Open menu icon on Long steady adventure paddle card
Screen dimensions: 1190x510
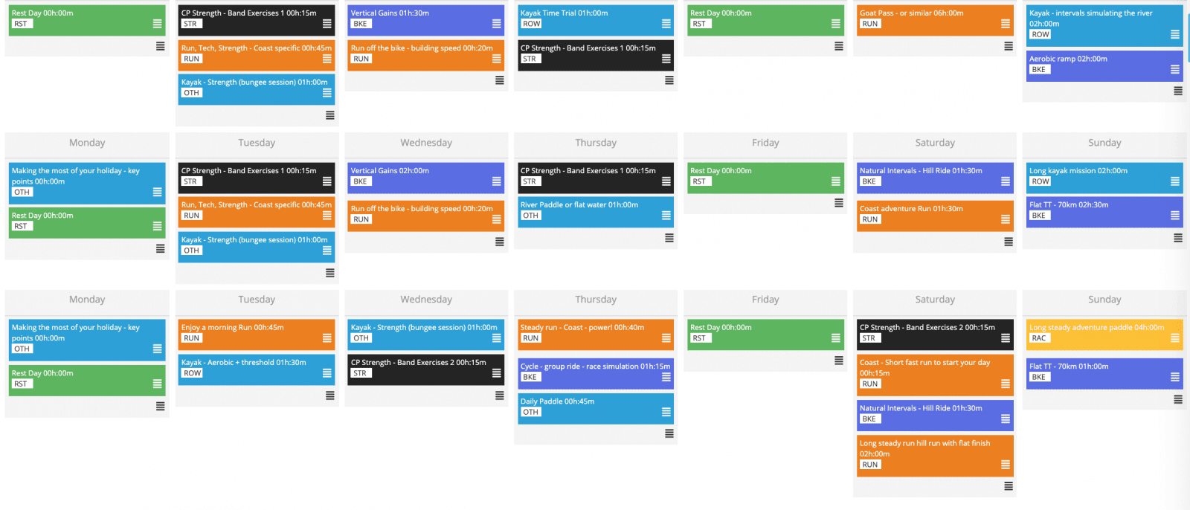(x=1175, y=338)
